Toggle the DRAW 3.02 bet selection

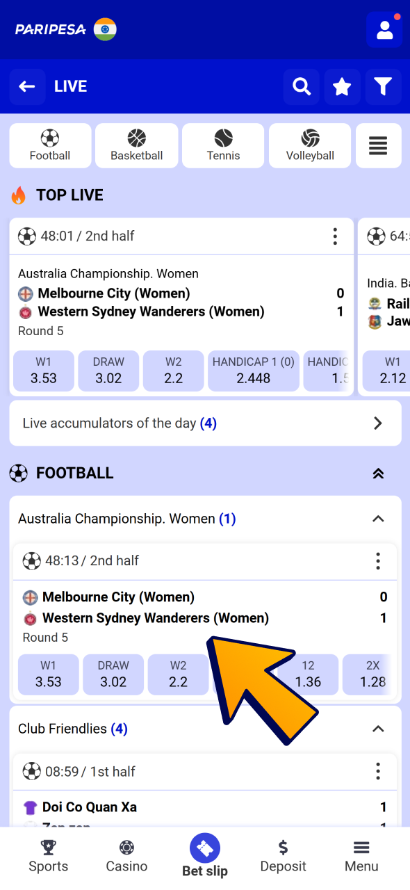[113, 674]
